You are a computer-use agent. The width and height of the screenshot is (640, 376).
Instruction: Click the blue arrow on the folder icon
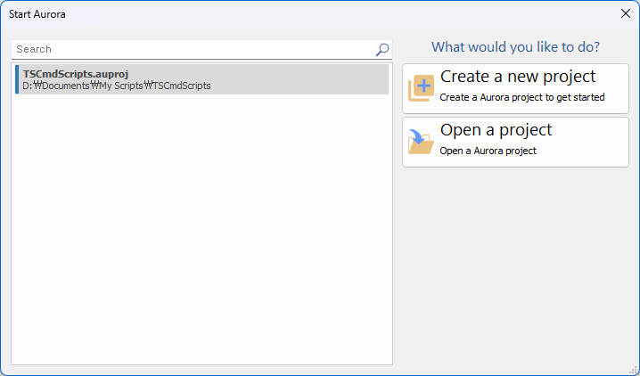417,136
